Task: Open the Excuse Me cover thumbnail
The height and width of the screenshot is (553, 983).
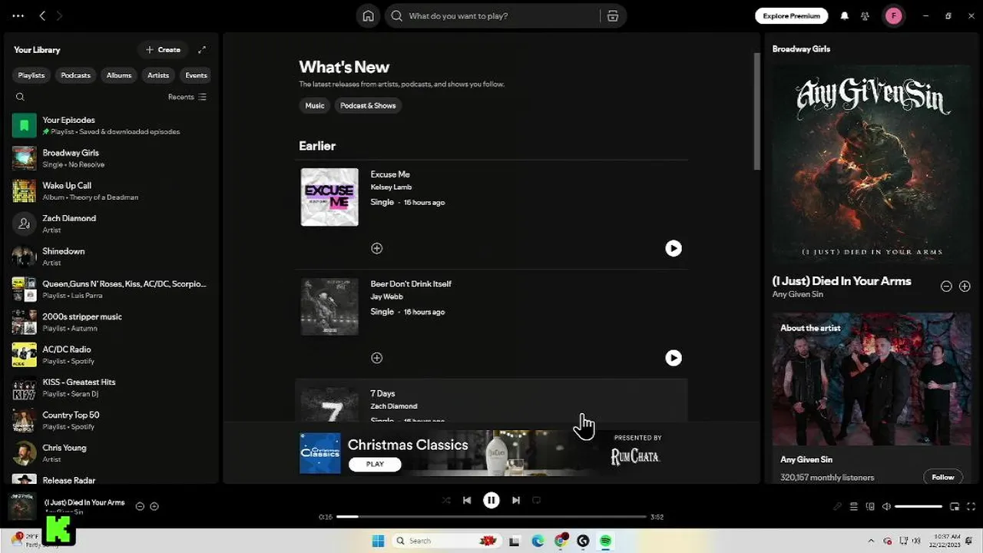Action: coord(329,197)
